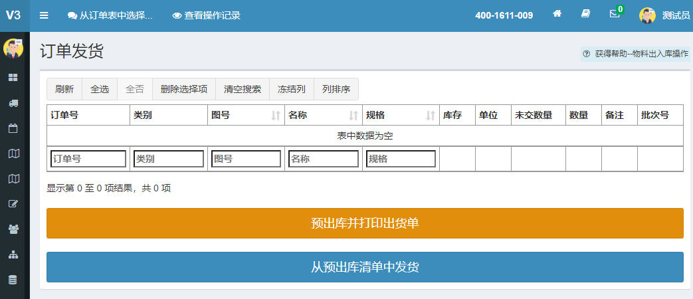The image size is (693, 299).
Task: Click the 数量 column header
Action: point(583,115)
